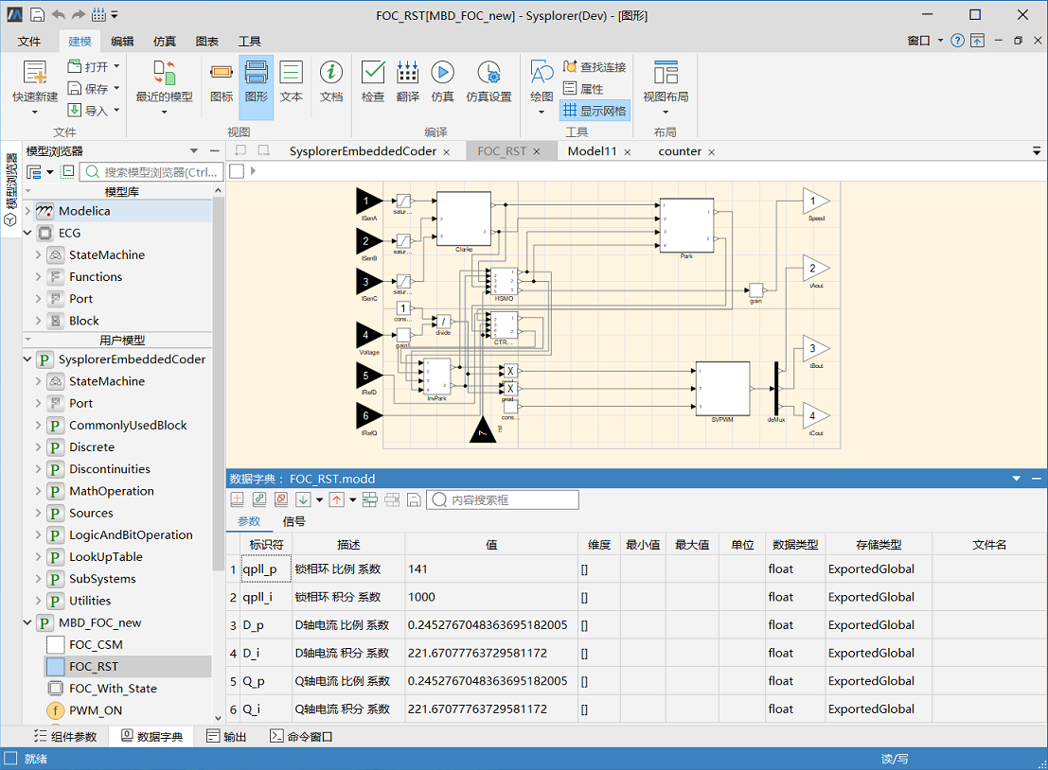Toggle 显示网格 show grid option
Viewport: 1048px width, 770px height.
[x=595, y=111]
